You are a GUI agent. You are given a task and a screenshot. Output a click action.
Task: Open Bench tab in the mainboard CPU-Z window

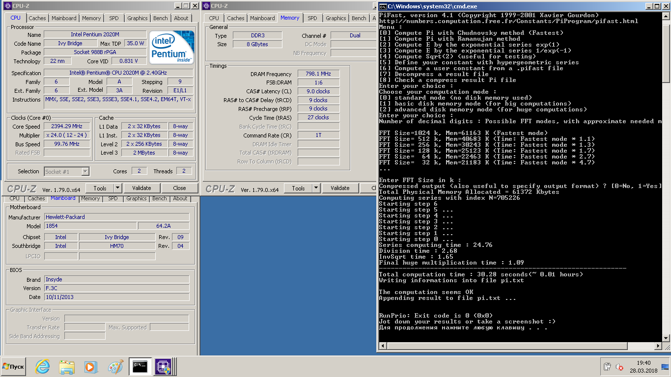[x=160, y=198]
